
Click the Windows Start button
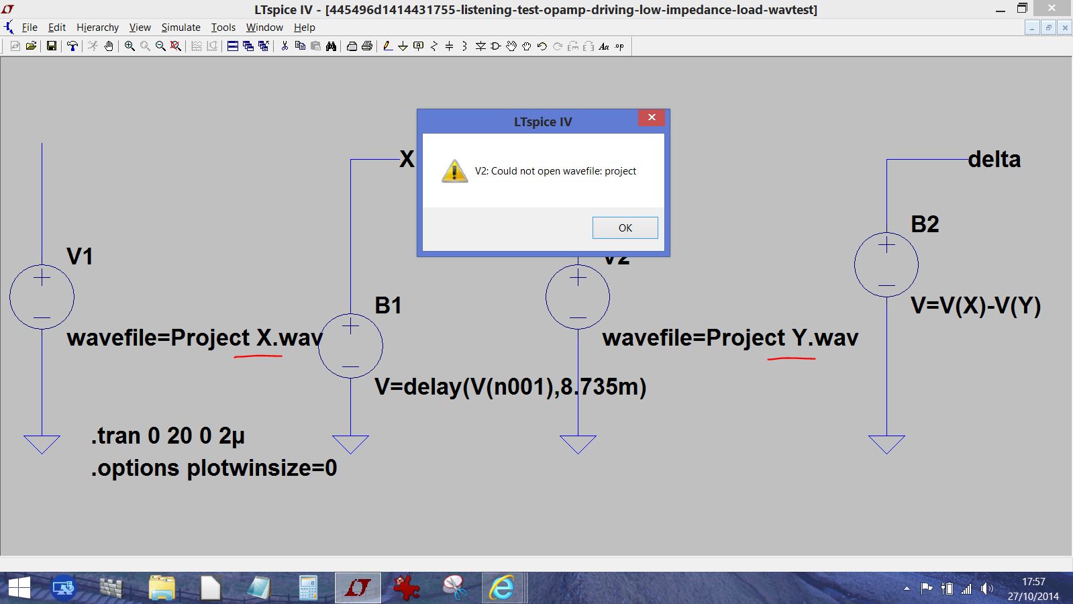tap(19, 588)
